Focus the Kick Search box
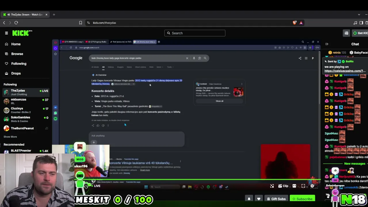Viewport: 368px width, 207px height. click(x=195, y=33)
